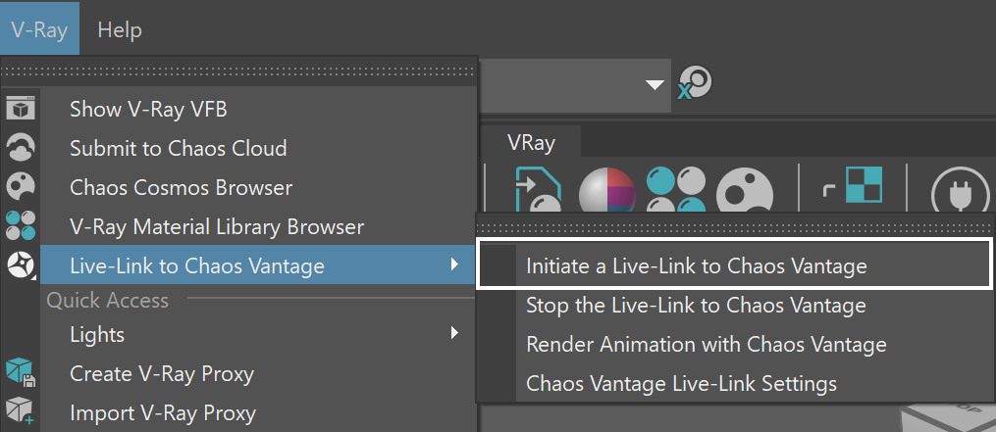Click the Chaos Vantage Live-Link menu icon
This screenshot has width=996, height=432.
[21, 264]
